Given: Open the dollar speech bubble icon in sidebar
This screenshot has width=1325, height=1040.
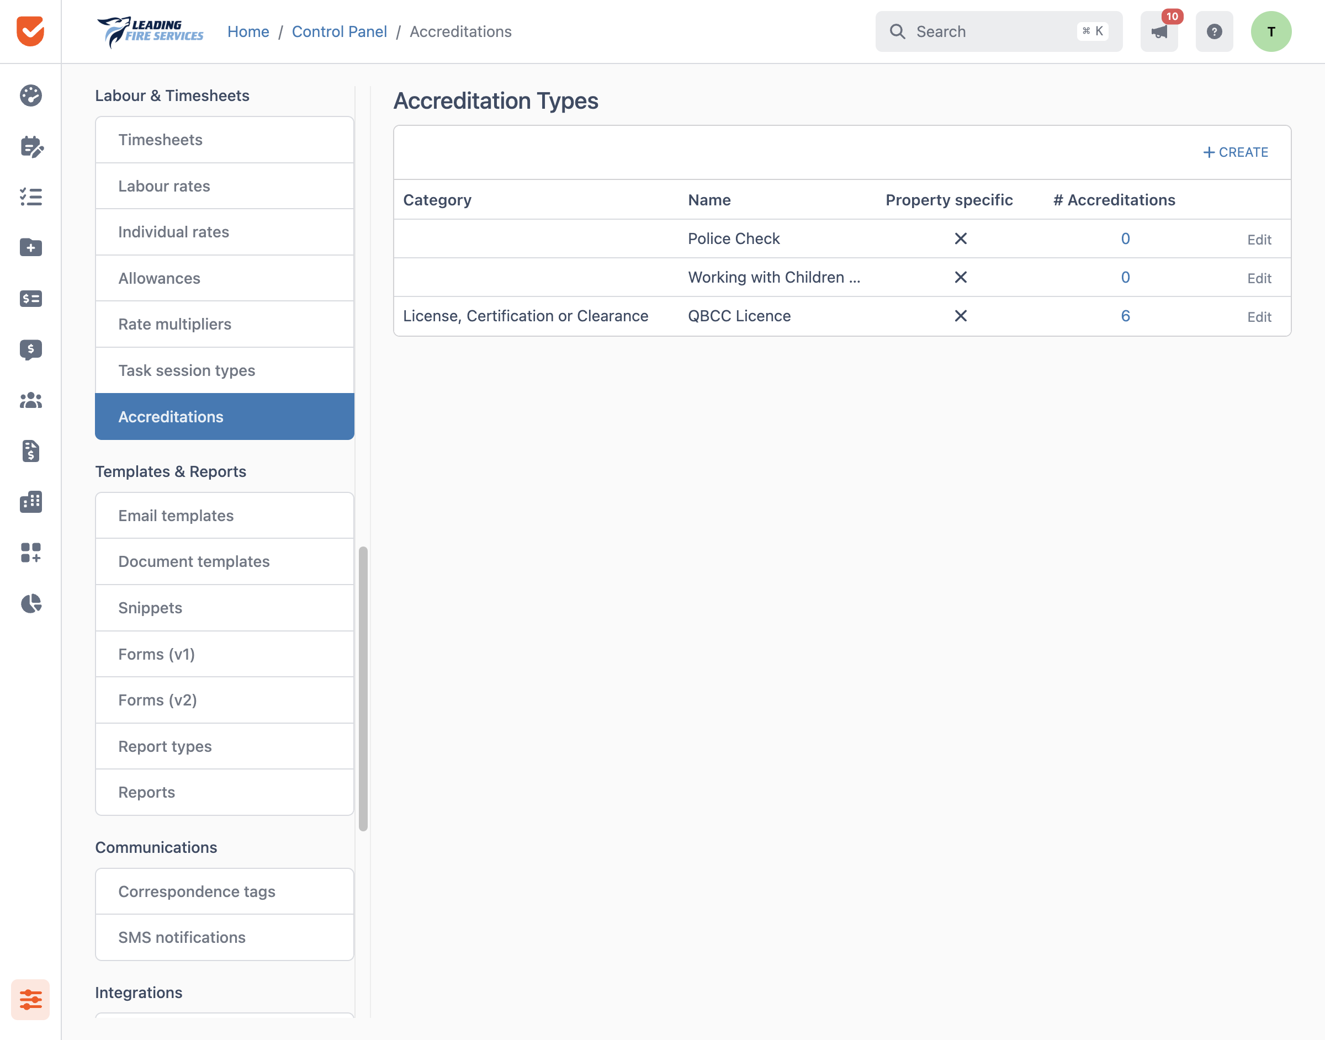Looking at the screenshot, I should [x=30, y=349].
